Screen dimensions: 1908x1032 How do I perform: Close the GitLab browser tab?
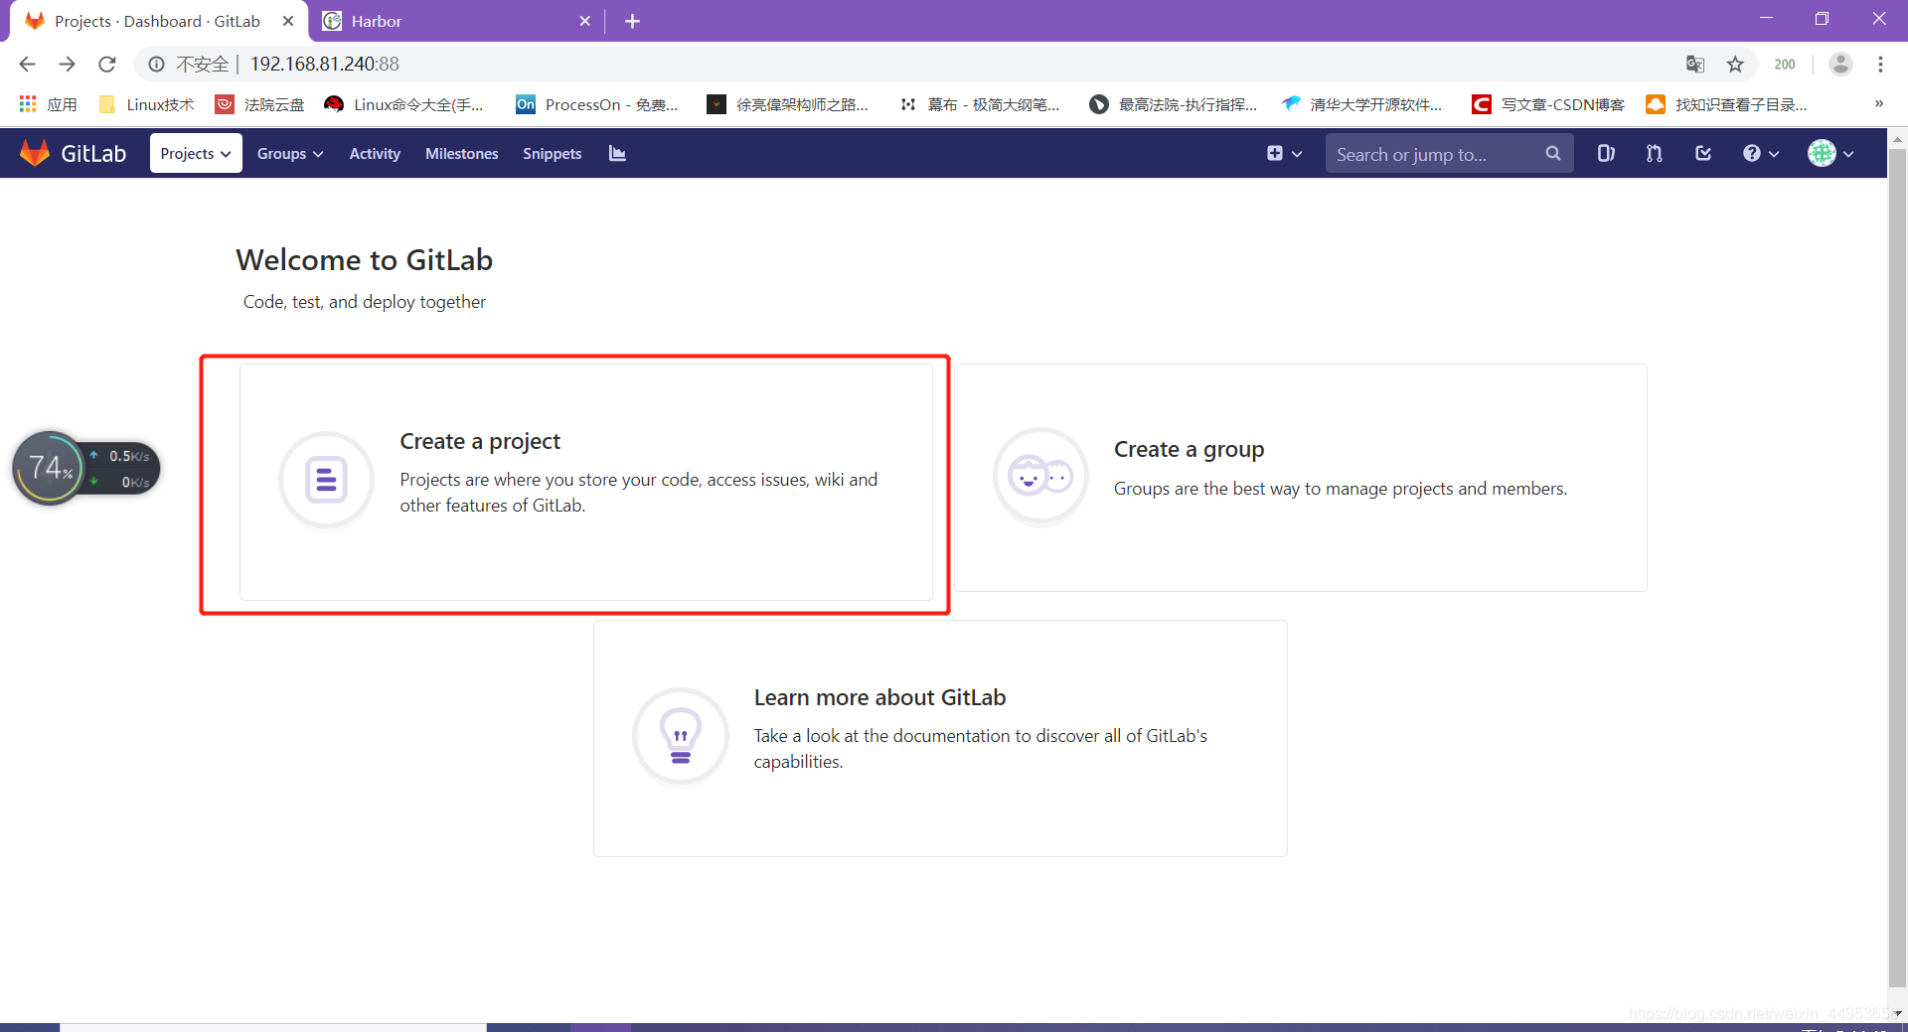288,21
